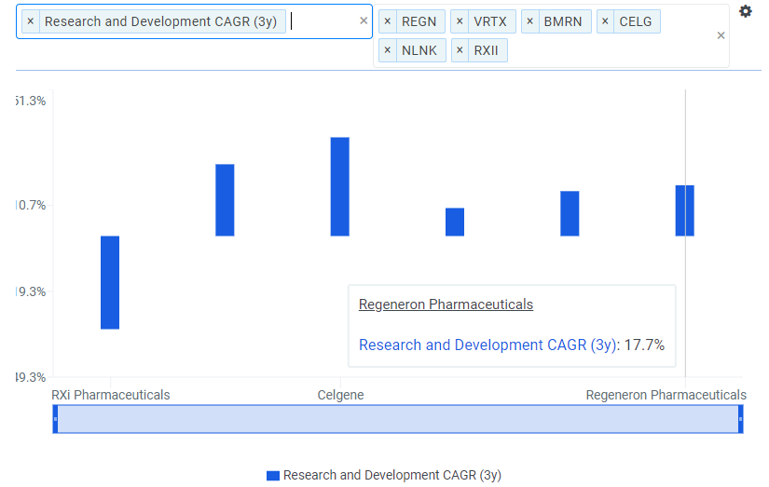Select the right handle of range navigator
This screenshot has width=769, height=487.
click(740, 419)
